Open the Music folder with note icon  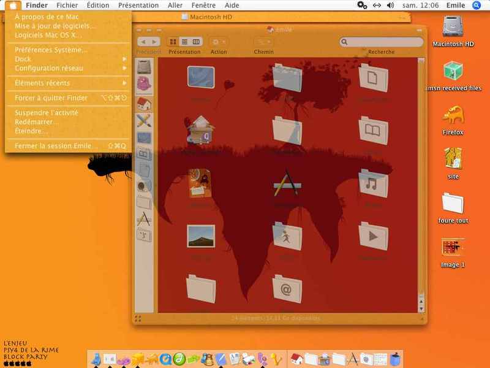coord(373,183)
